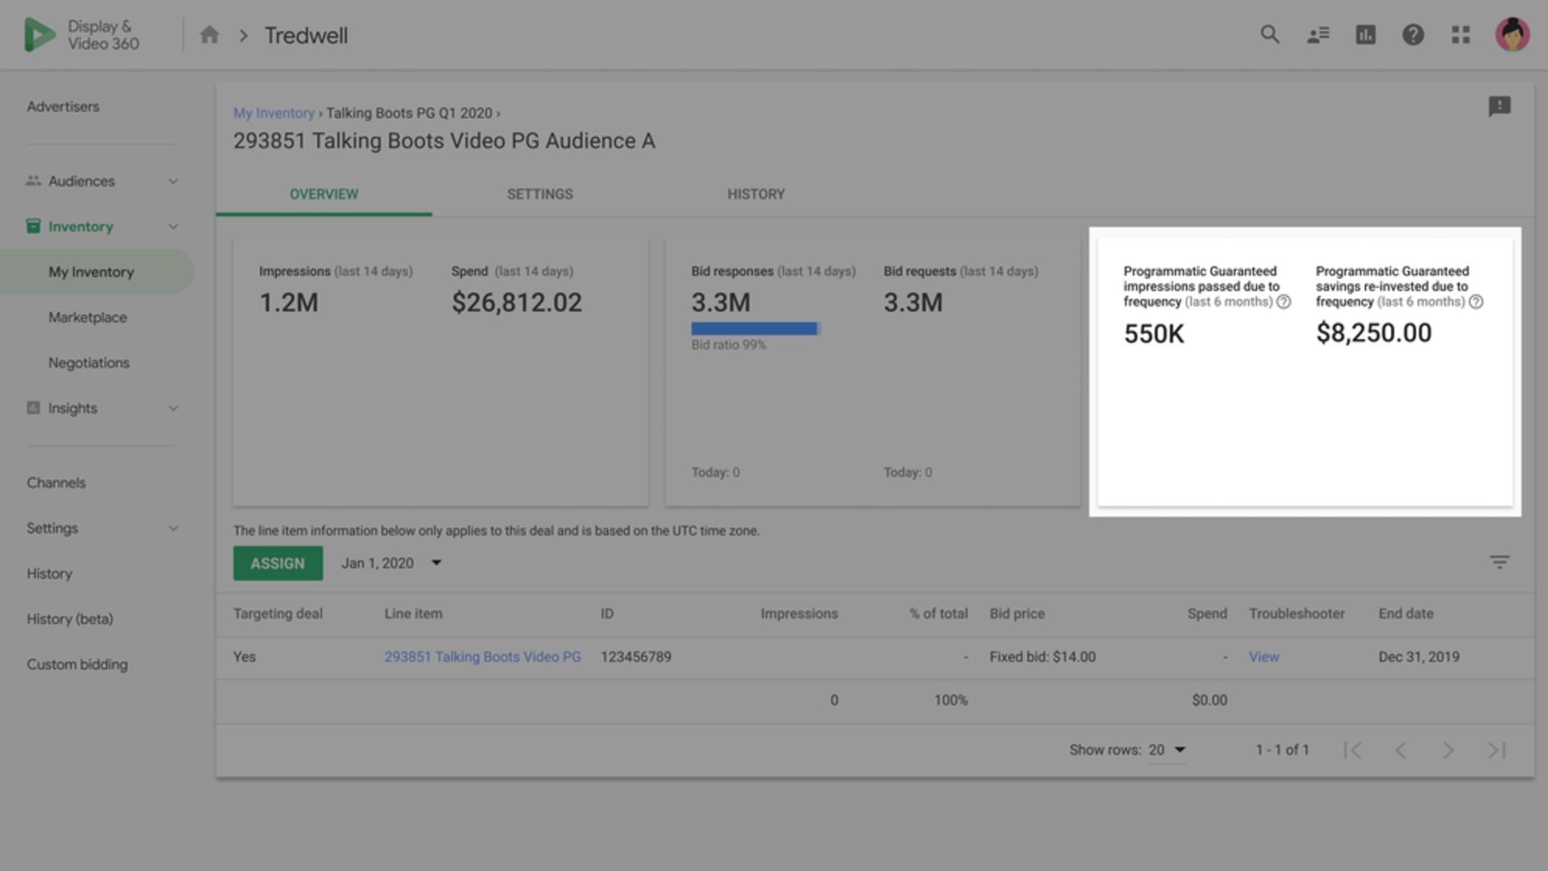Click the home icon in the breadcrumb
The width and height of the screenshot is (1548, 871).
[209, 35]
